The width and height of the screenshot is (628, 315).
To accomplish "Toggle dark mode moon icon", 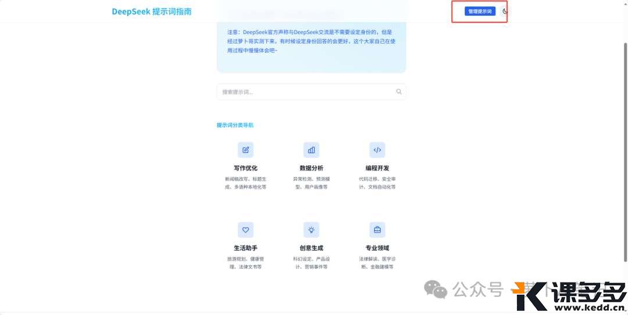I will click(x=505, y=11).
